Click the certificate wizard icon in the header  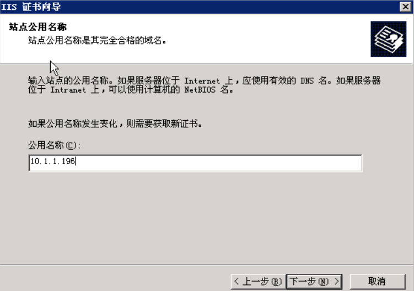coord(389,39)
